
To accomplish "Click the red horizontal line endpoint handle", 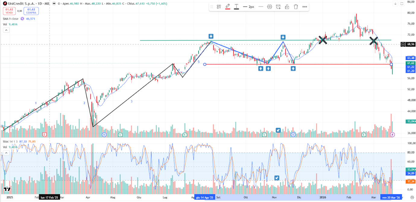I will (205, 64).
